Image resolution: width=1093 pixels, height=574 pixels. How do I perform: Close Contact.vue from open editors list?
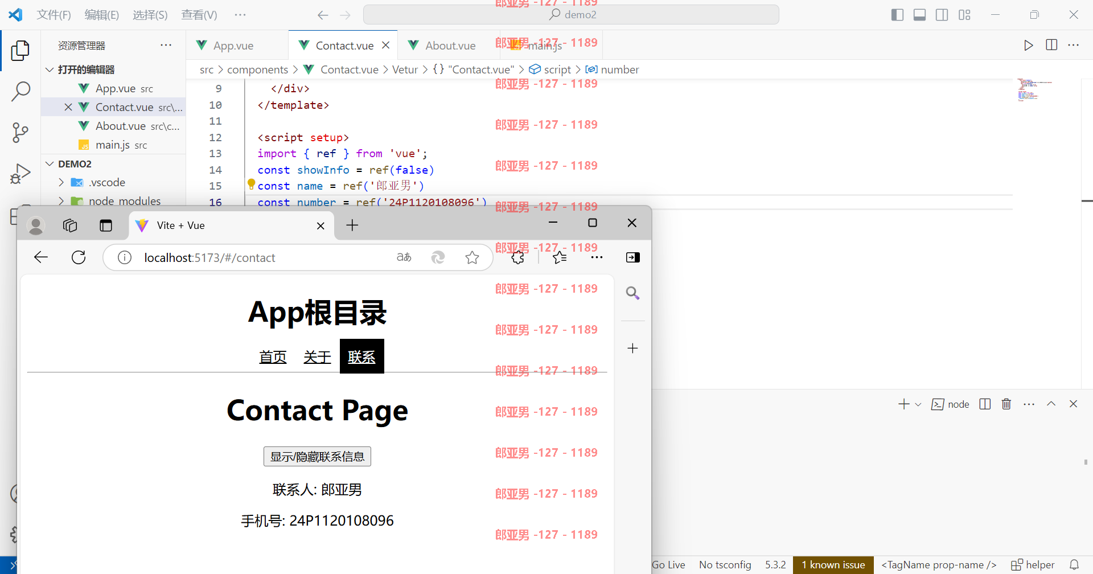68,107
